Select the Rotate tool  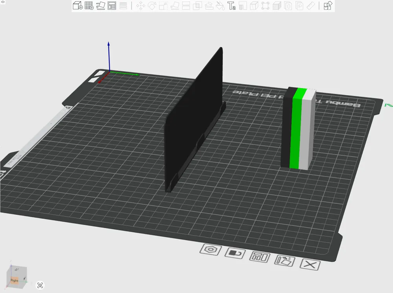152,6
